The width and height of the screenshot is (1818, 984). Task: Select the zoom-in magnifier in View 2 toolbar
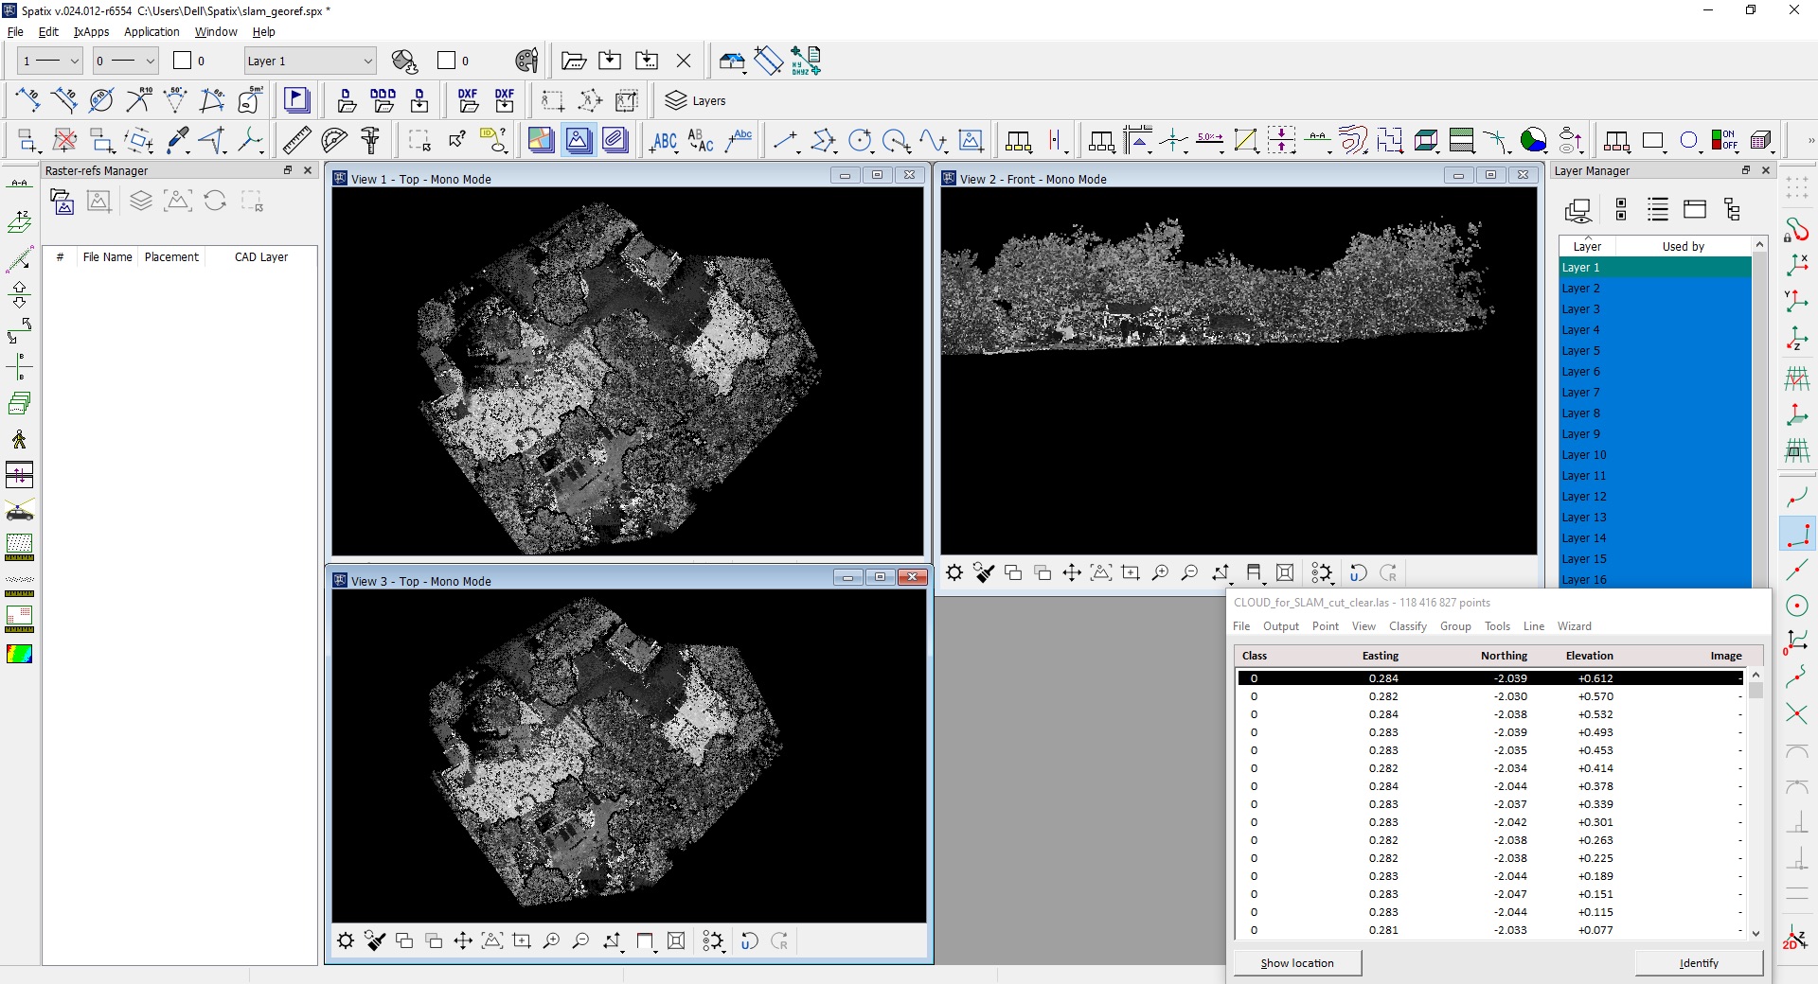(x=1161, y=573)
